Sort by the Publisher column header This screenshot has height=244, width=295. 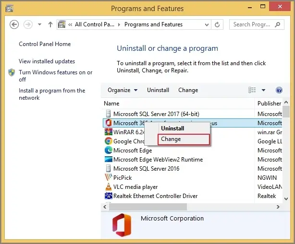[269, 104]
